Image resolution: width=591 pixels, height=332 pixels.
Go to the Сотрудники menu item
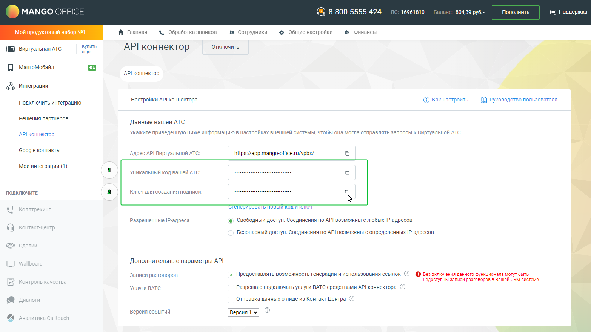[x=248, y=32]
